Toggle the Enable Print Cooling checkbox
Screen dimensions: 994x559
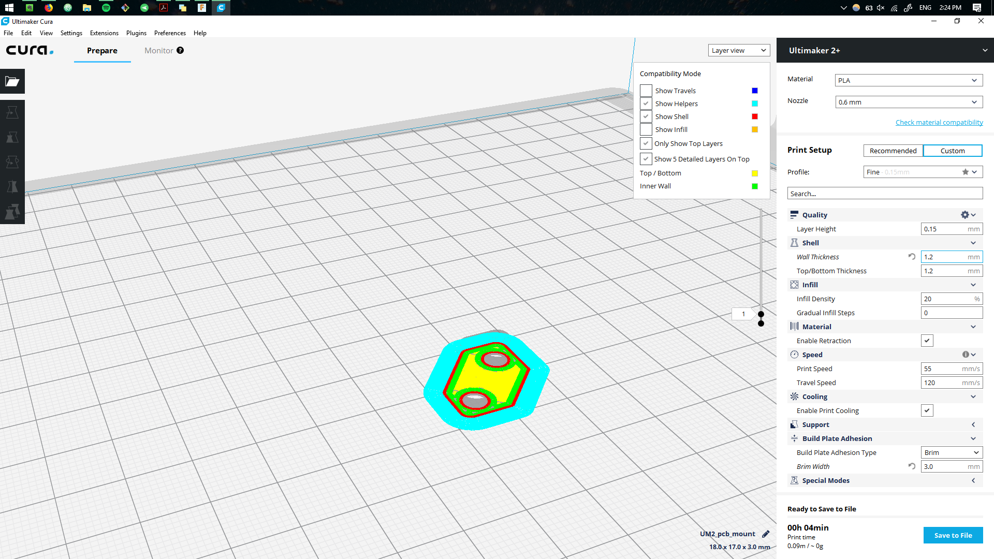coord(927,410)
